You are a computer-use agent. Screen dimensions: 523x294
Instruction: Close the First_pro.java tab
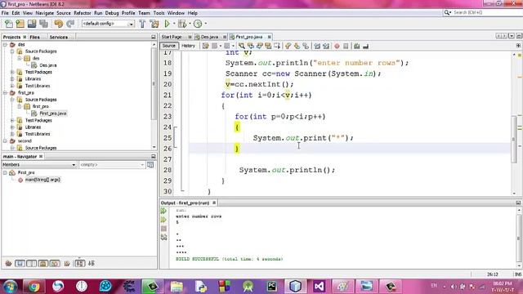[269, 37]
